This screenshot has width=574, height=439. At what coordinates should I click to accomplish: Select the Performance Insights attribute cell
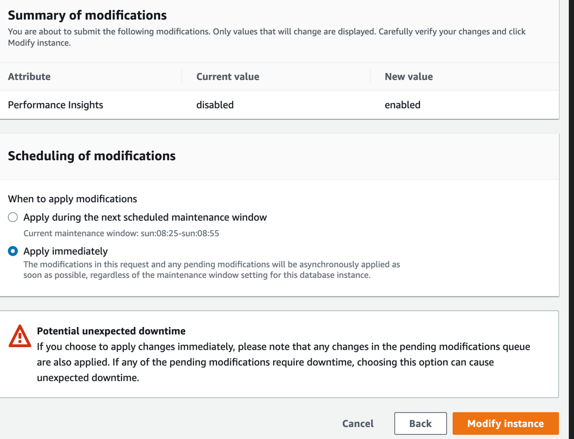click(x=56, y=105)
